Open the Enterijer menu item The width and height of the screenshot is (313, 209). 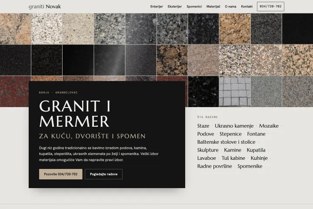click(x=156, y=7)
